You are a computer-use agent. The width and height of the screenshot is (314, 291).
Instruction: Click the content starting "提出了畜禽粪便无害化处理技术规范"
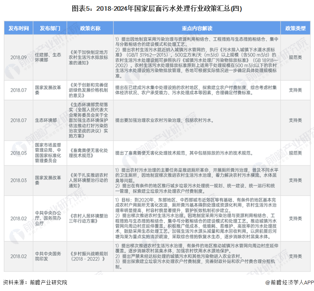184,153
